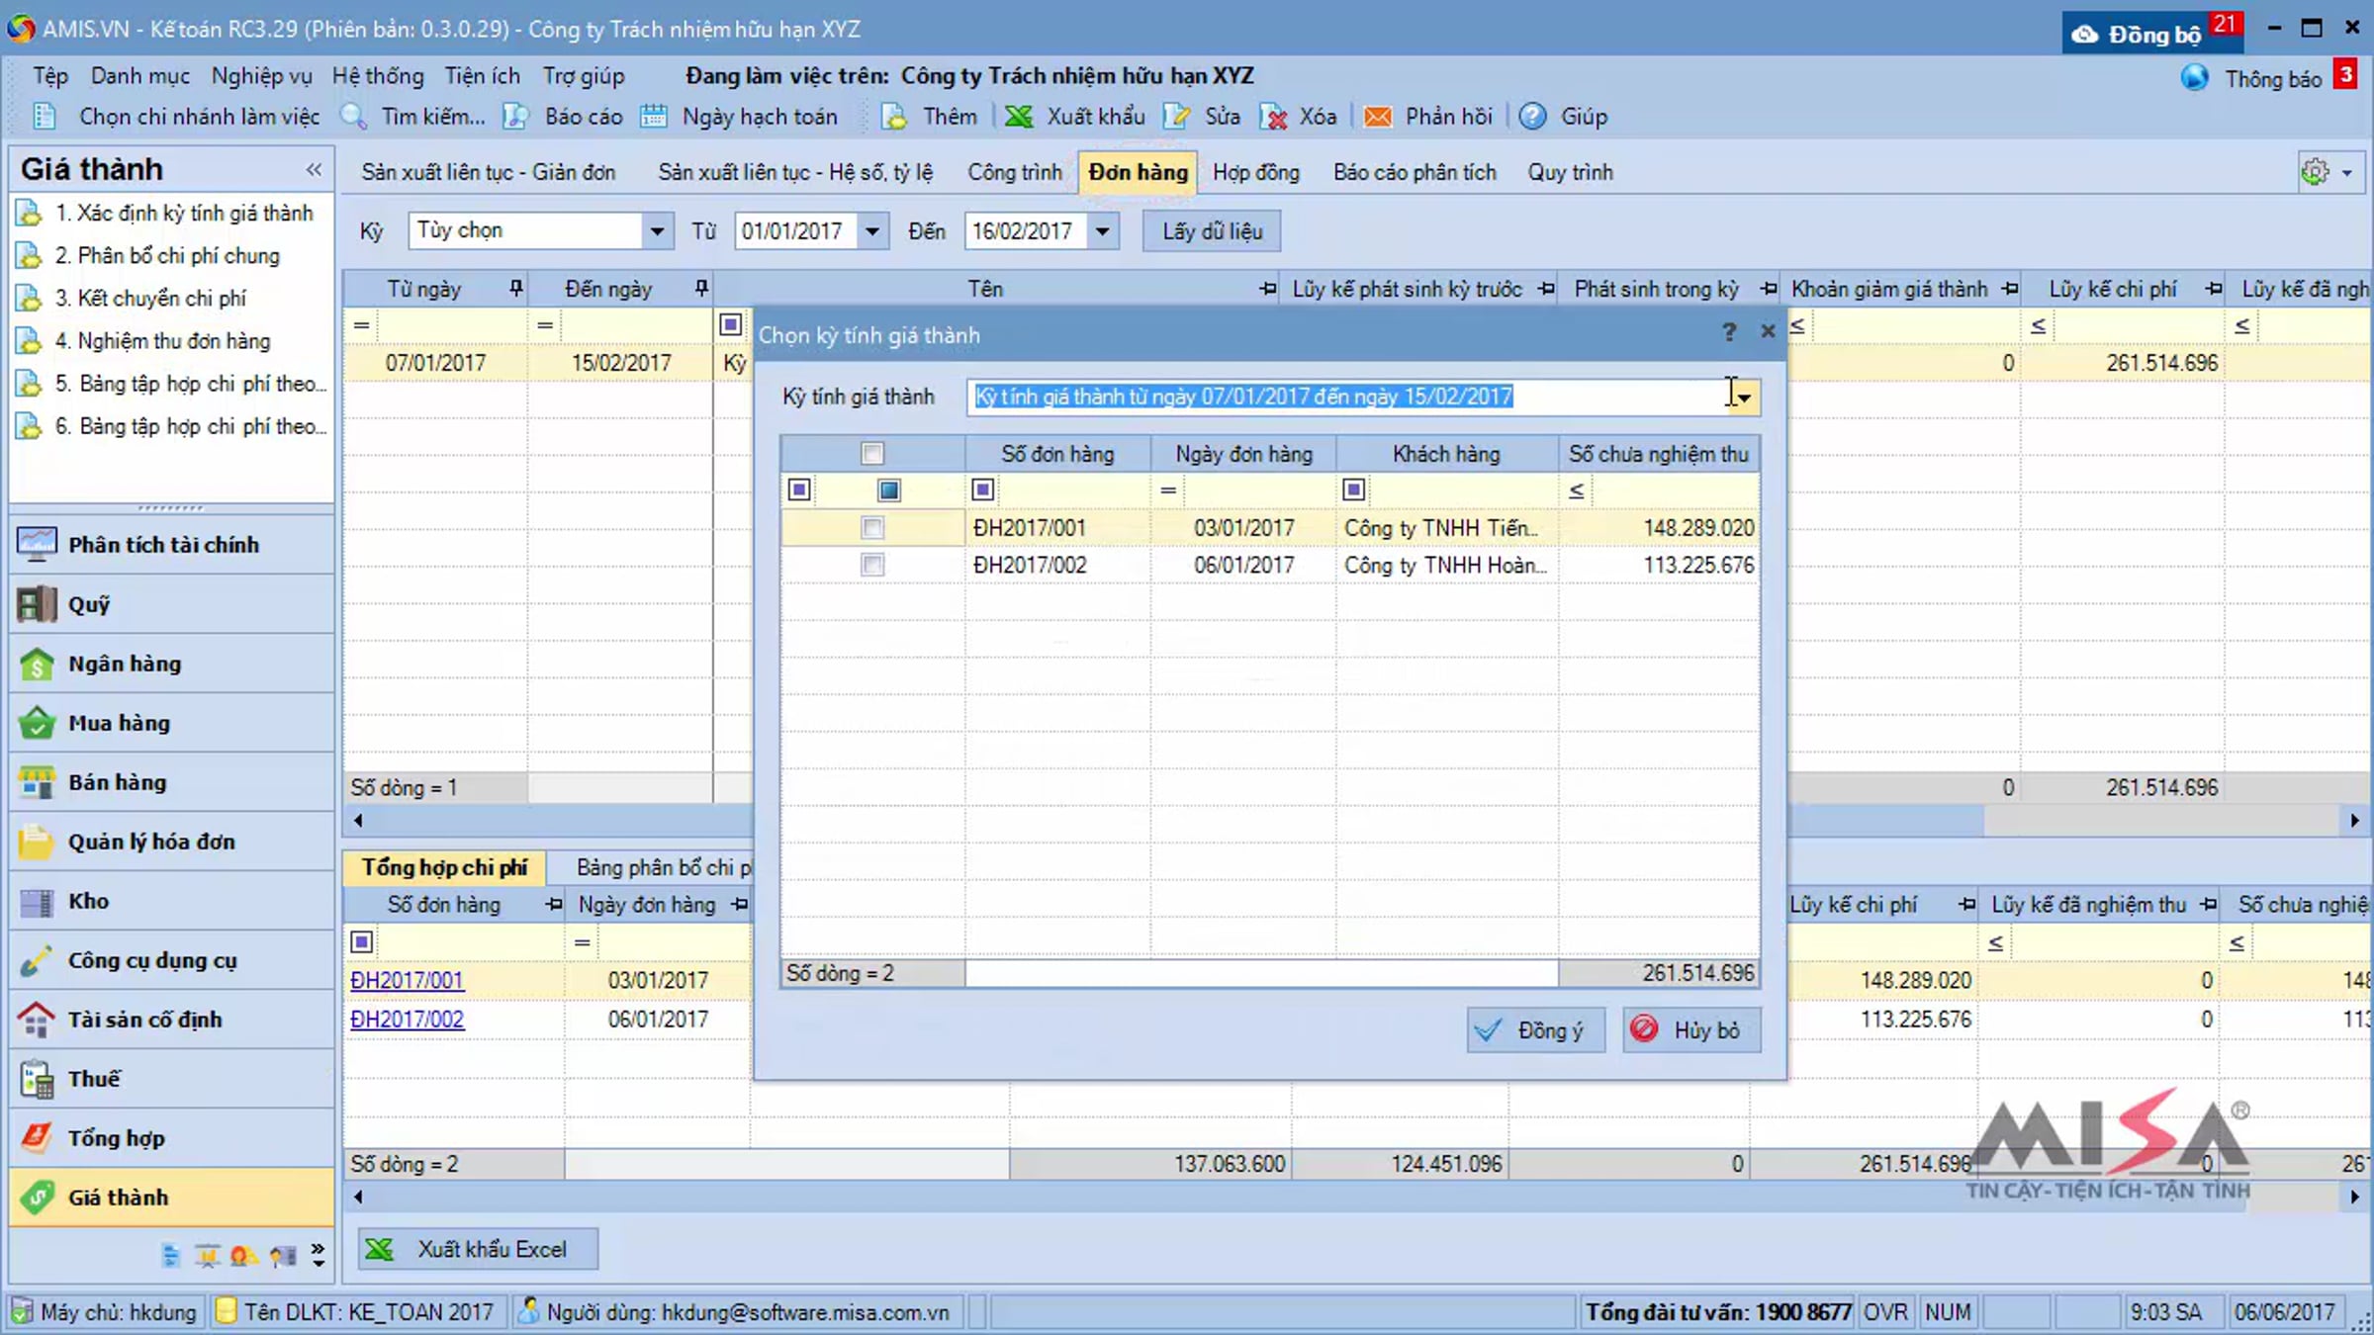2374x1335 pixels.
Task: Open the ĐH2017/002 order link
Action: point(407,1020)
